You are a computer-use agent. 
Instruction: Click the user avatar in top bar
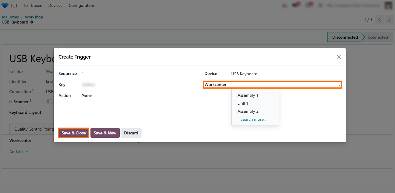click(388, 5)
